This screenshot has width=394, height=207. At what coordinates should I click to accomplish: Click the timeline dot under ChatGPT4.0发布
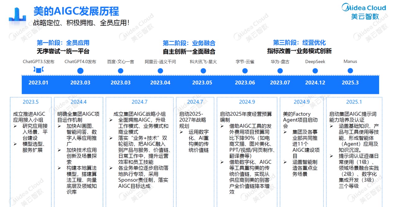pyautogui.click(x=80, y=71)
